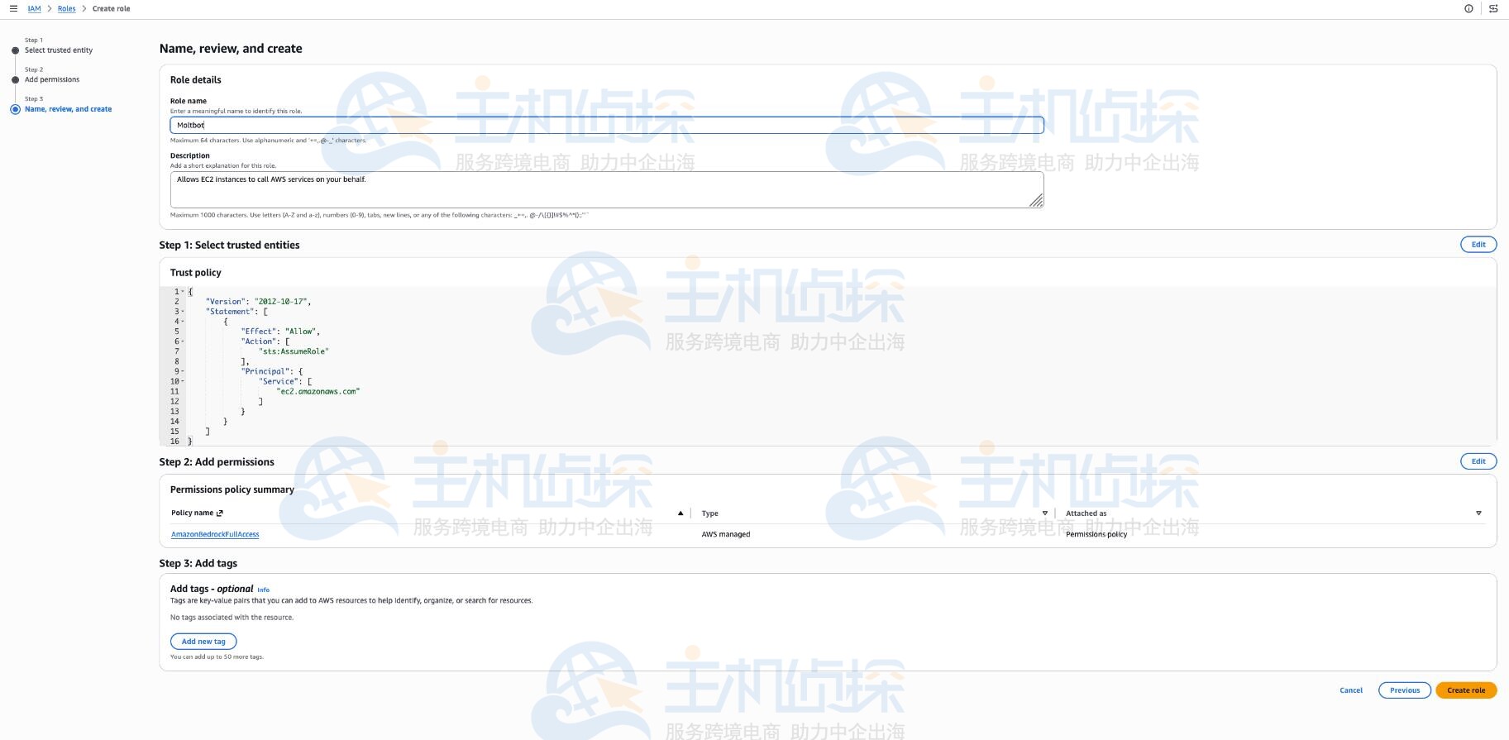This screenshot has width=1509, height=740.
Task: Click Add new tag button
Action: (x=203, y=642)
